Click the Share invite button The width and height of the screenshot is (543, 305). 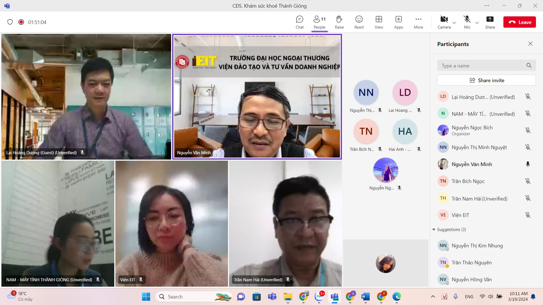click(x=486, y=80)
